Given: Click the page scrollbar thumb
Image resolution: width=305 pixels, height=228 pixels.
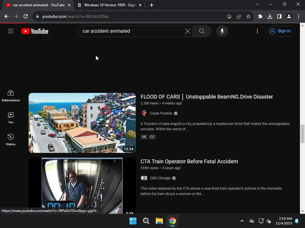Looking at the screenshot, I should coord(302,134).
